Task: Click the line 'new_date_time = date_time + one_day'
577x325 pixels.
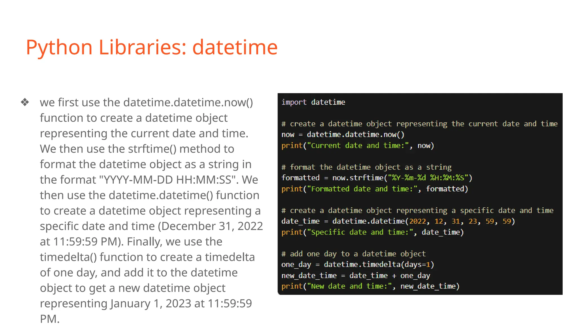Action: coord(356,276)
